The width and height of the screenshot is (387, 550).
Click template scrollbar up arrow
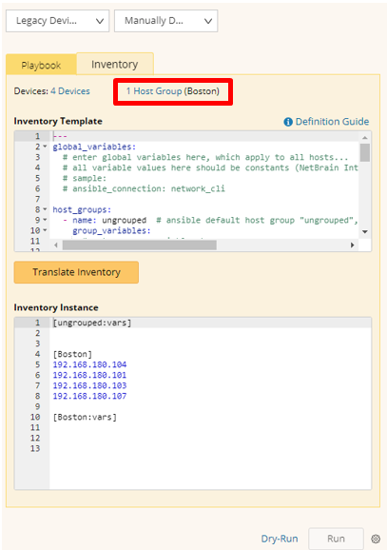pos(365,137)
